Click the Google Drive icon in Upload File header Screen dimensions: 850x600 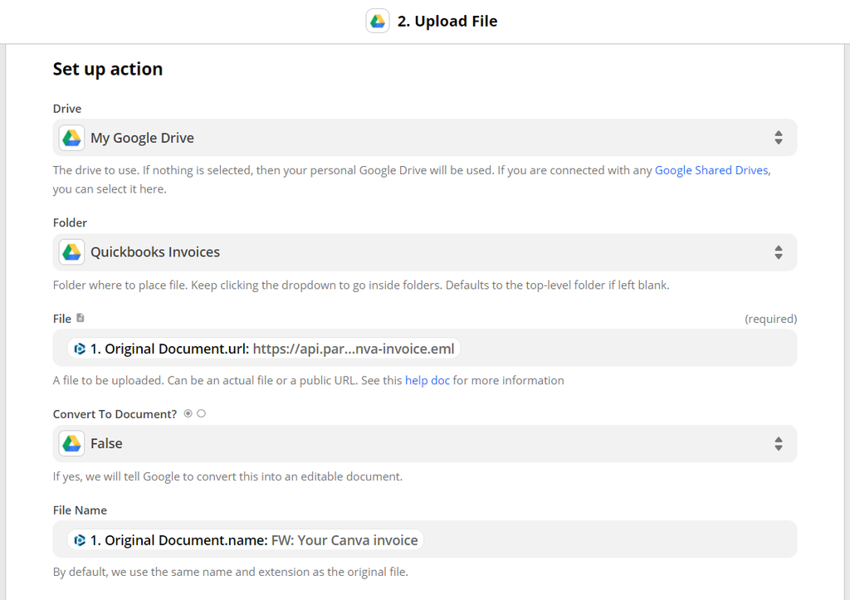[378, 22]
